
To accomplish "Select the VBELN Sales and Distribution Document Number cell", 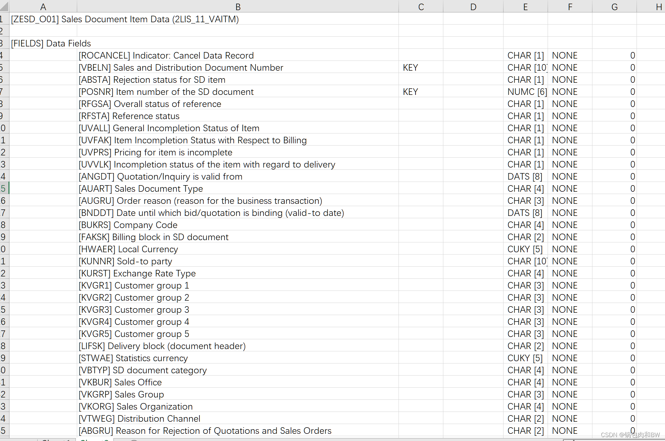I will 181,67.
